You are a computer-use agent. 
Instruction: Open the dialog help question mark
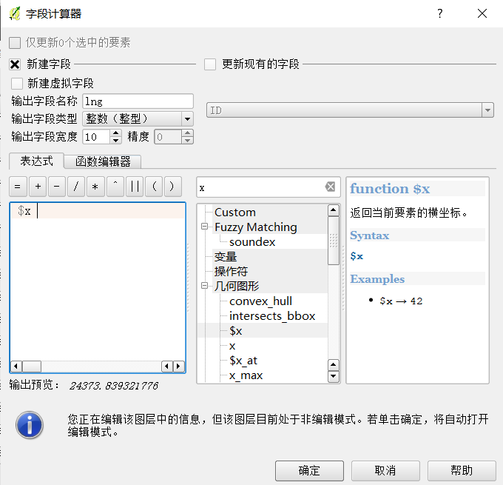point(440,13)
